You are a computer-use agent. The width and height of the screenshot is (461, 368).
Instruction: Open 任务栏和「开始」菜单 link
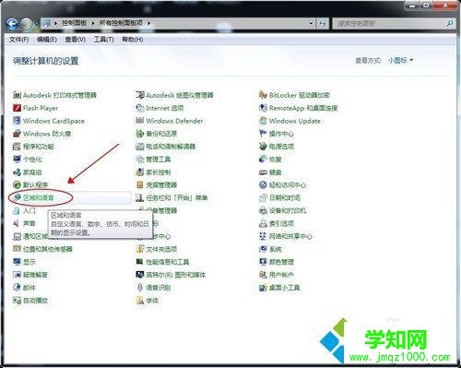coord(177,197)
